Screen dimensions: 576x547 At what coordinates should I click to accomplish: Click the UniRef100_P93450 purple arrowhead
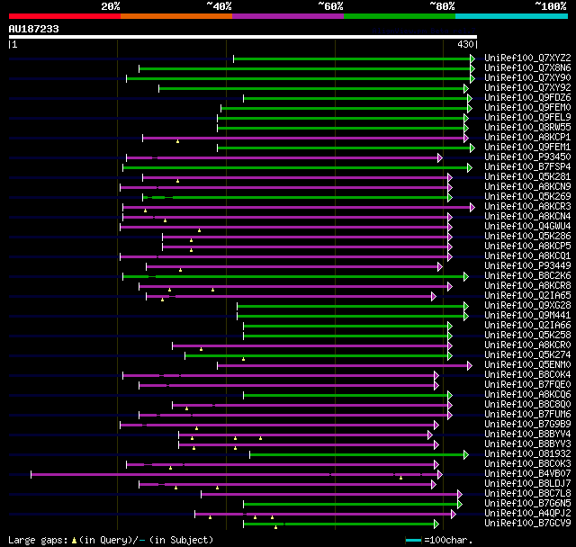(x=440, y=157)
